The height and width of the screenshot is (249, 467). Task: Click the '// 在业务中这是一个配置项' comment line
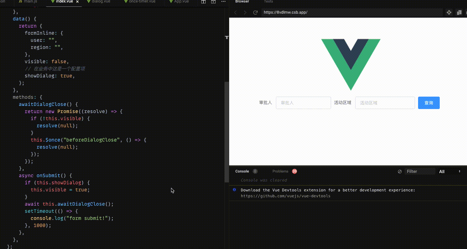pyautogui.click(x=55, y=69)
